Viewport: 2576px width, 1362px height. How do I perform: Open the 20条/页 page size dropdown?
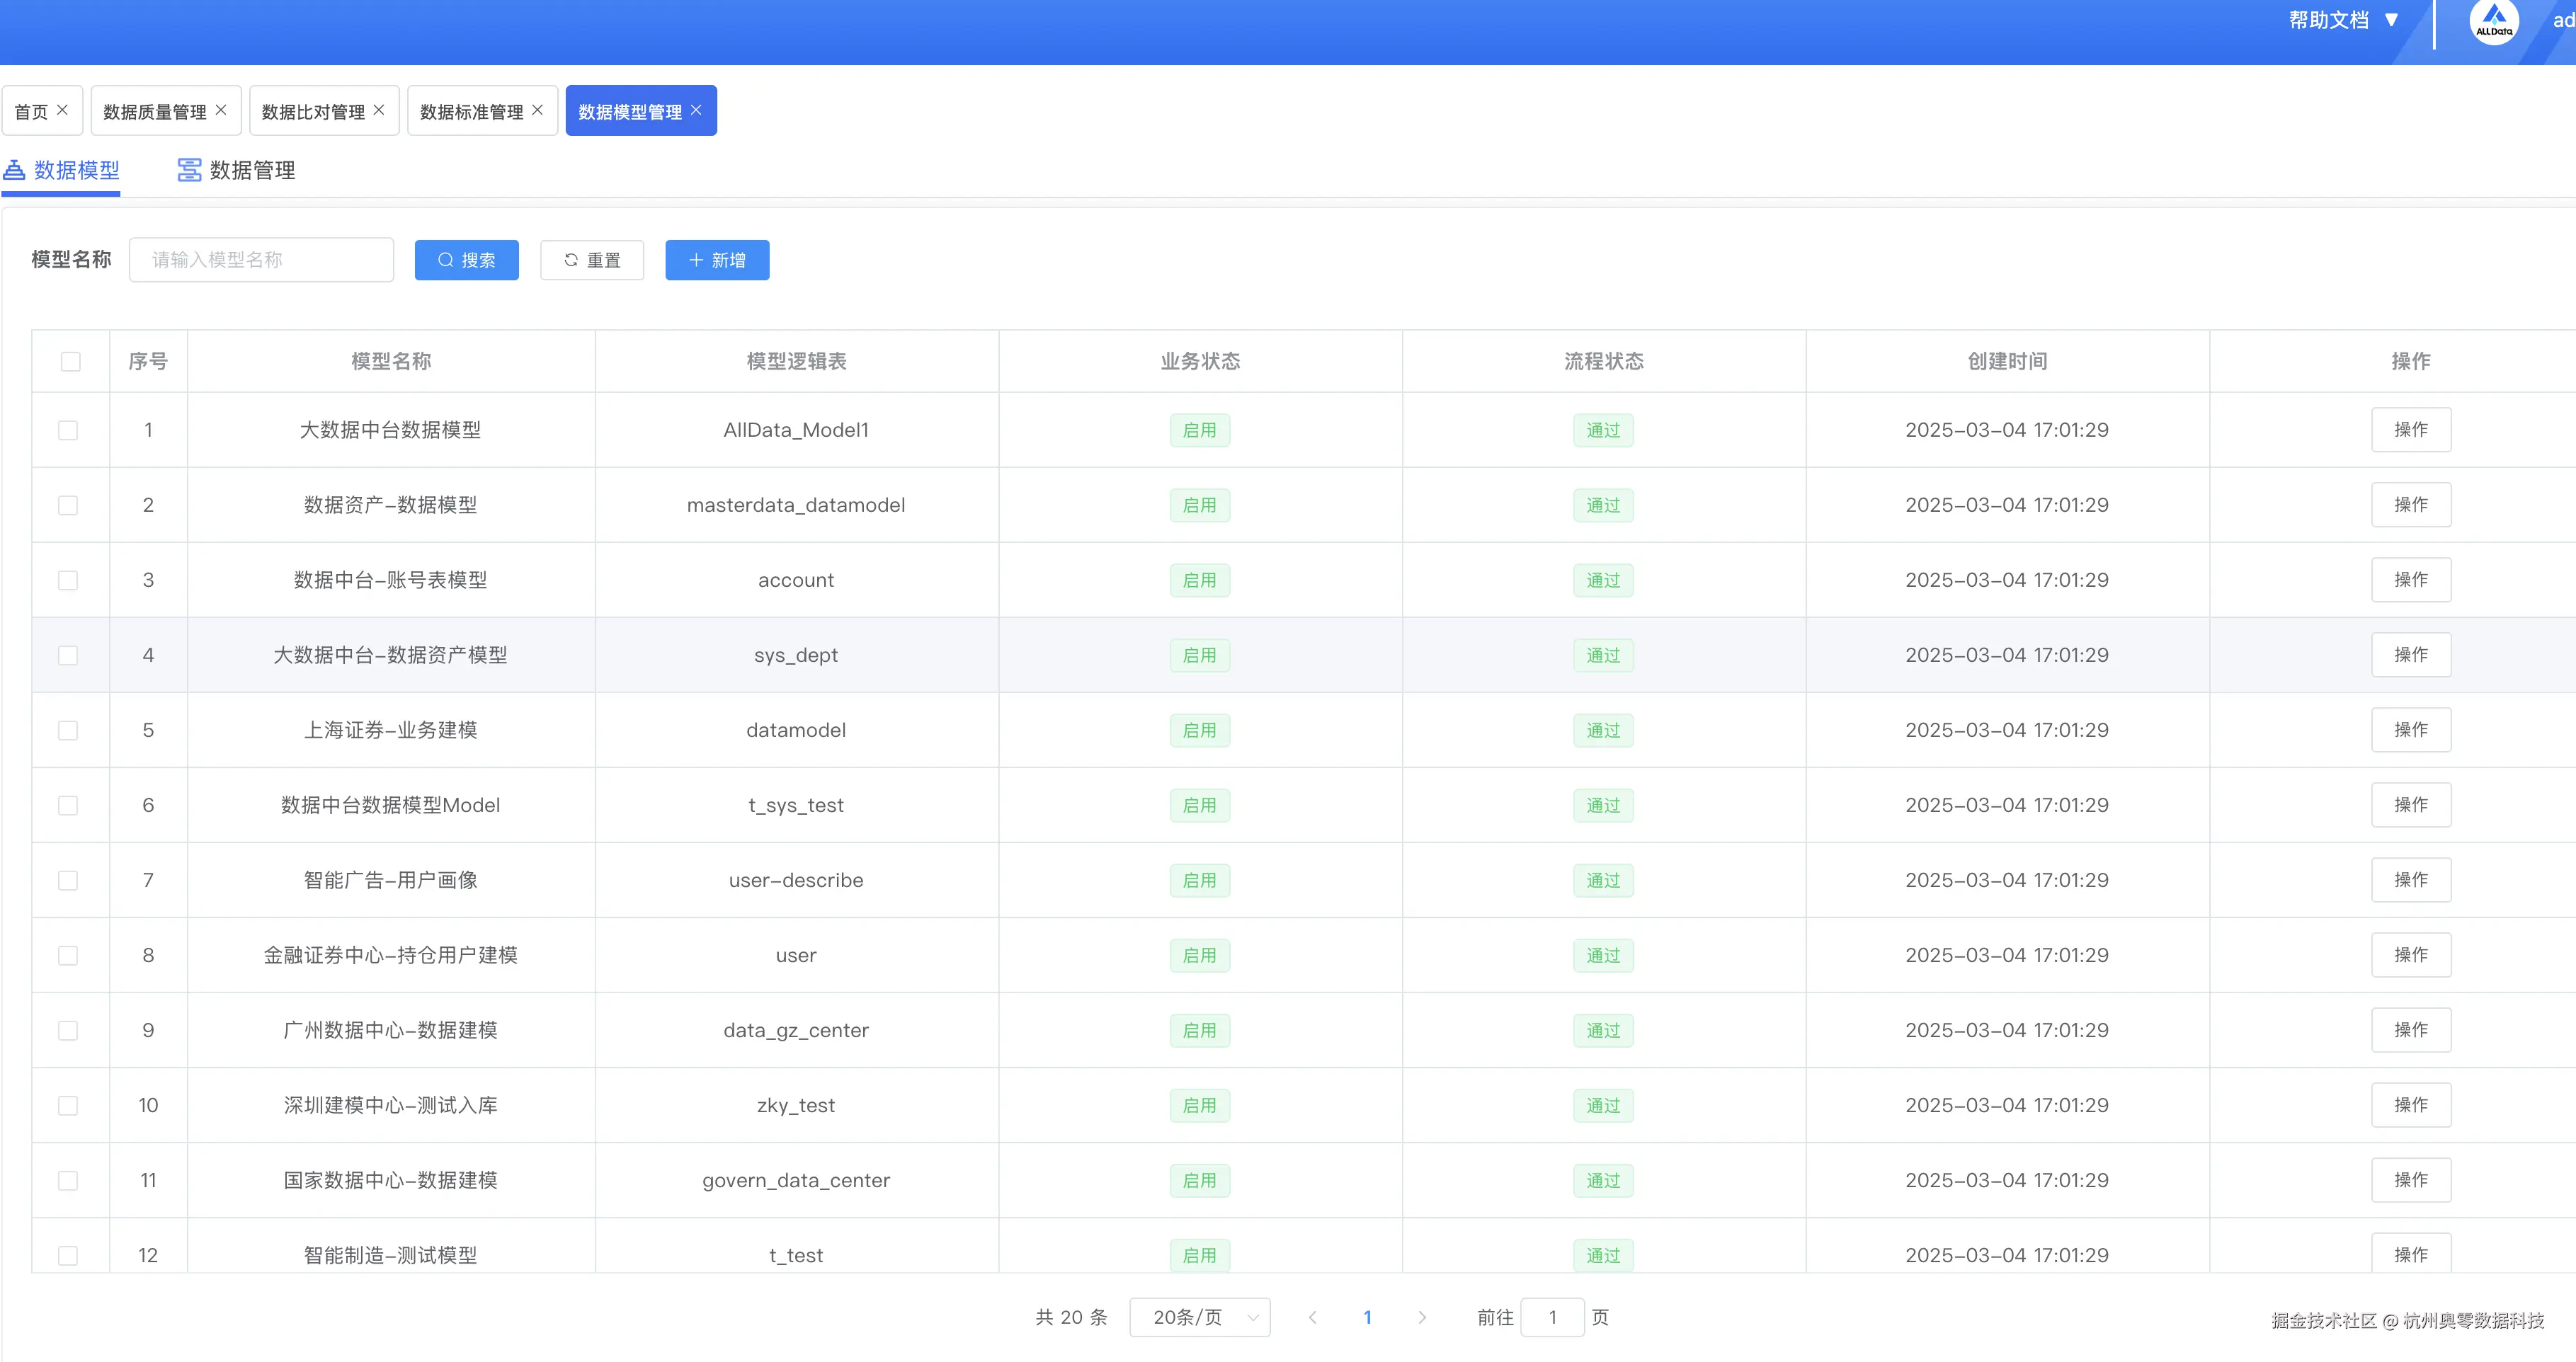coord(1199,1317)
